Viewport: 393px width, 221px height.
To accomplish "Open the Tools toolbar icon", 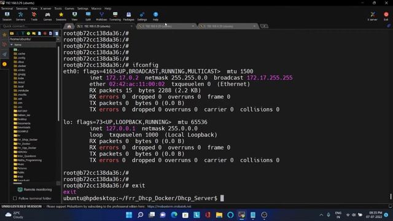I will (x=34, y=17).
